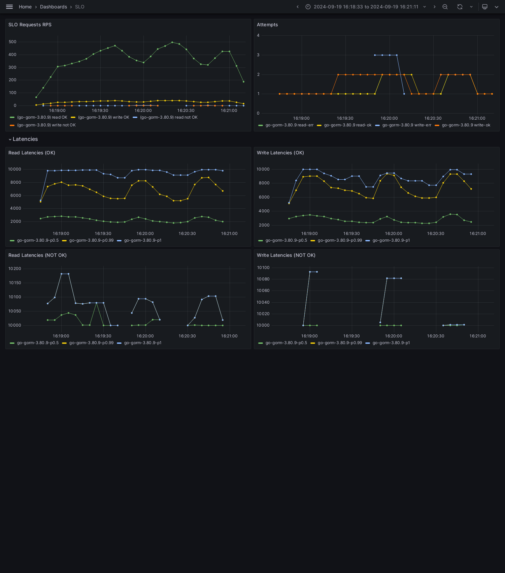
Task: Select p0.99 legend in Write Latencies (OK)
Action: [x=340, y=240]
